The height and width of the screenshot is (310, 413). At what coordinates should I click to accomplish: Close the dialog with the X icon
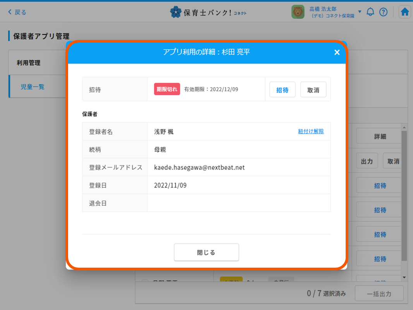(x=337, y=52)
